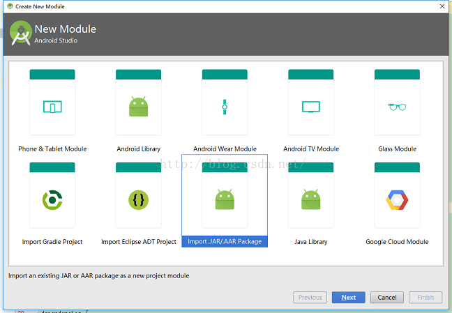Click the highlighted 'Import .JAR/.AAR Package' label
This screenshot has height=313, width=452.
[225, 241]
